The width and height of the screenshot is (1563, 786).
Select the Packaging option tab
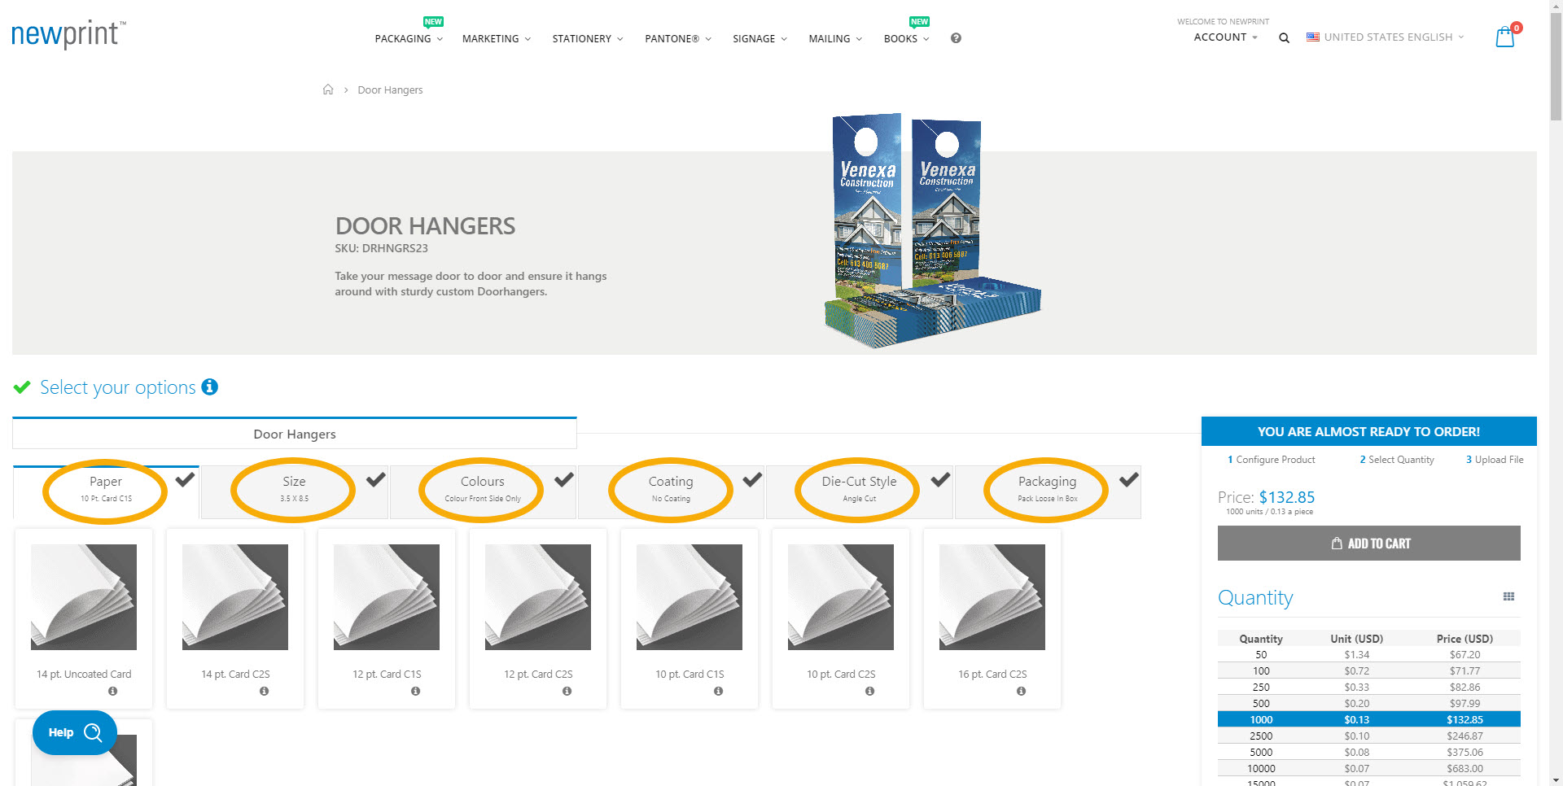click(x=1048, y=491)
